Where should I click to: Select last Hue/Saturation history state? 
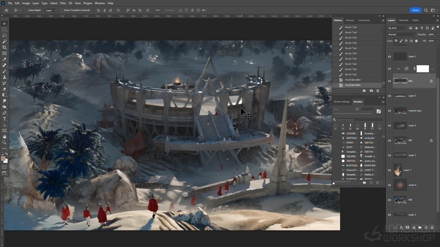(358, 85)
